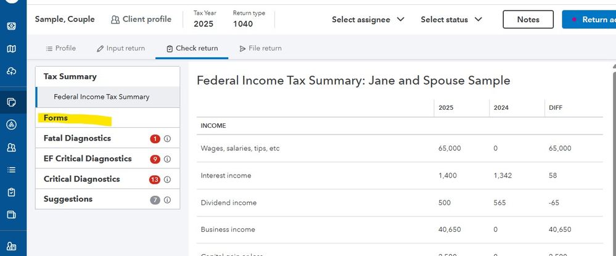Select the tax returns copy icon
Screen dimensions: 616x256
12,102
